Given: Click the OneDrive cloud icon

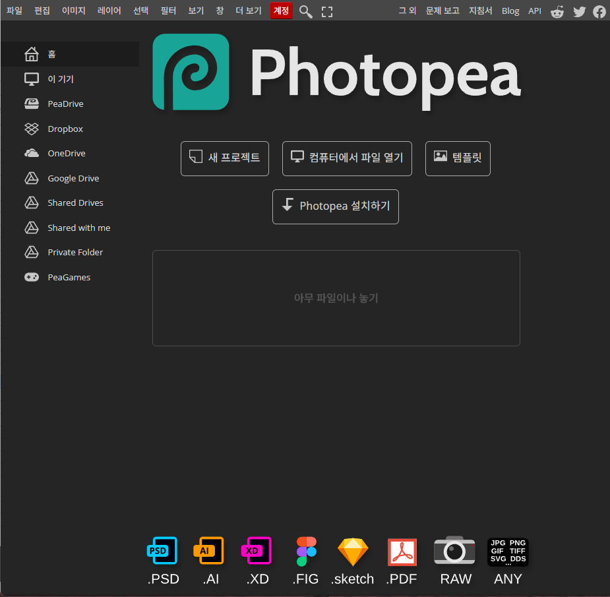Looking at the screenshot, I should [32, 153].
